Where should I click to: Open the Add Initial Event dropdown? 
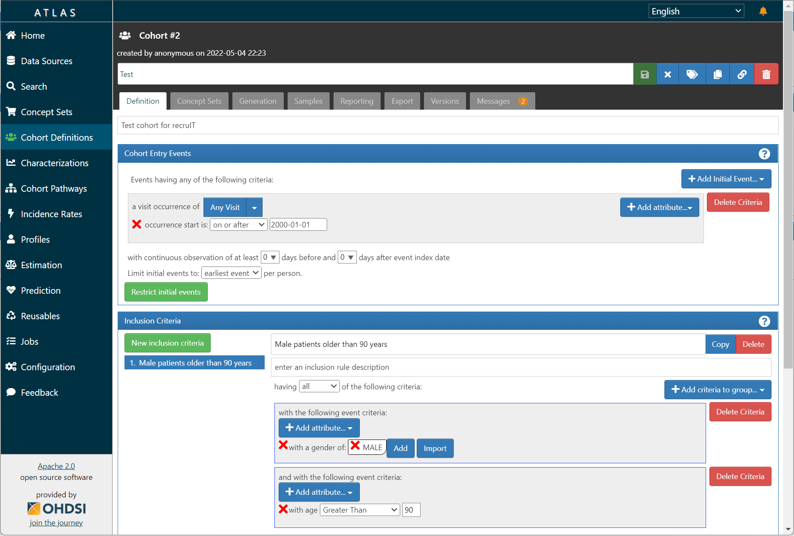coord(726,179)
